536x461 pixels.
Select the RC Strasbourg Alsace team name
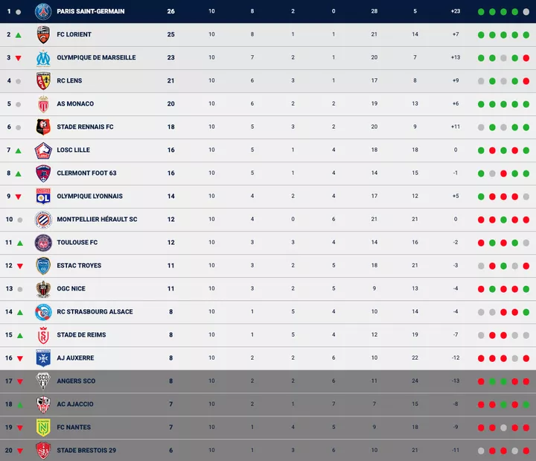[95, 311]
